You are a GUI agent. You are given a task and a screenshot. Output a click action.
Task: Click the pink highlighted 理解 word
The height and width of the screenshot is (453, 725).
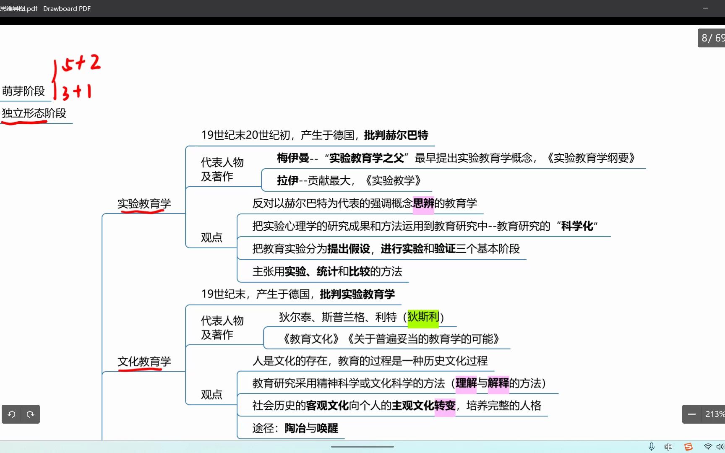coord(466,383)
